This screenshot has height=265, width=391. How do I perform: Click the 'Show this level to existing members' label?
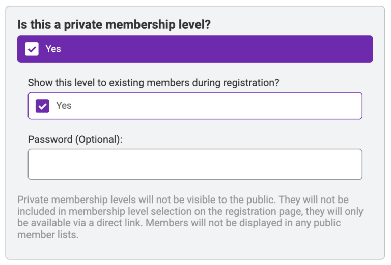tap(153, 83)
